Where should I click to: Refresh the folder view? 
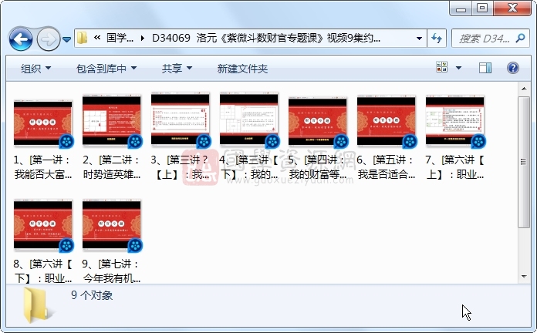tap(437, 38)
